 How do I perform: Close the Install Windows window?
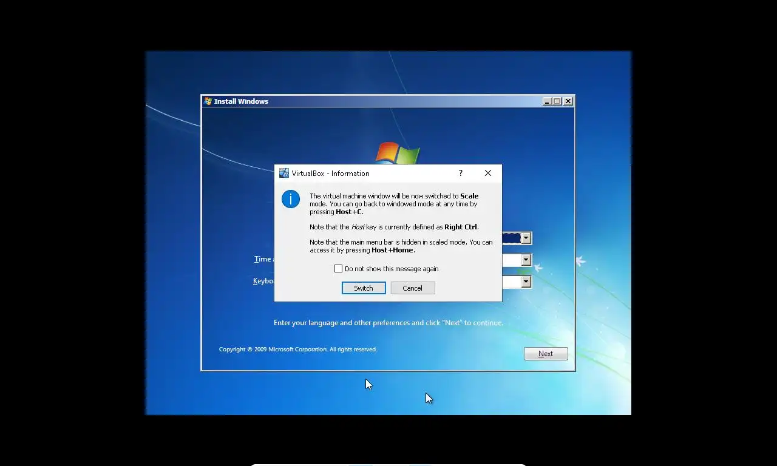tap(568, 101)
